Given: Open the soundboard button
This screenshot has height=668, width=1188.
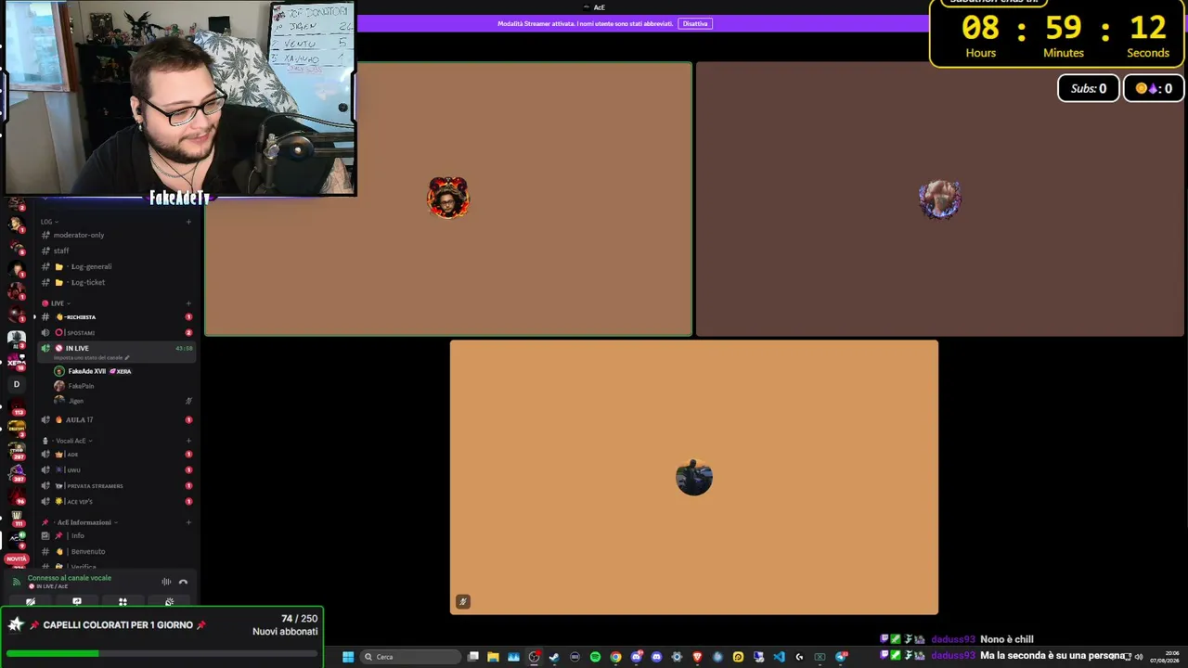Looking at the screenshot, I should pyautogui.click(x=169, y=601).
